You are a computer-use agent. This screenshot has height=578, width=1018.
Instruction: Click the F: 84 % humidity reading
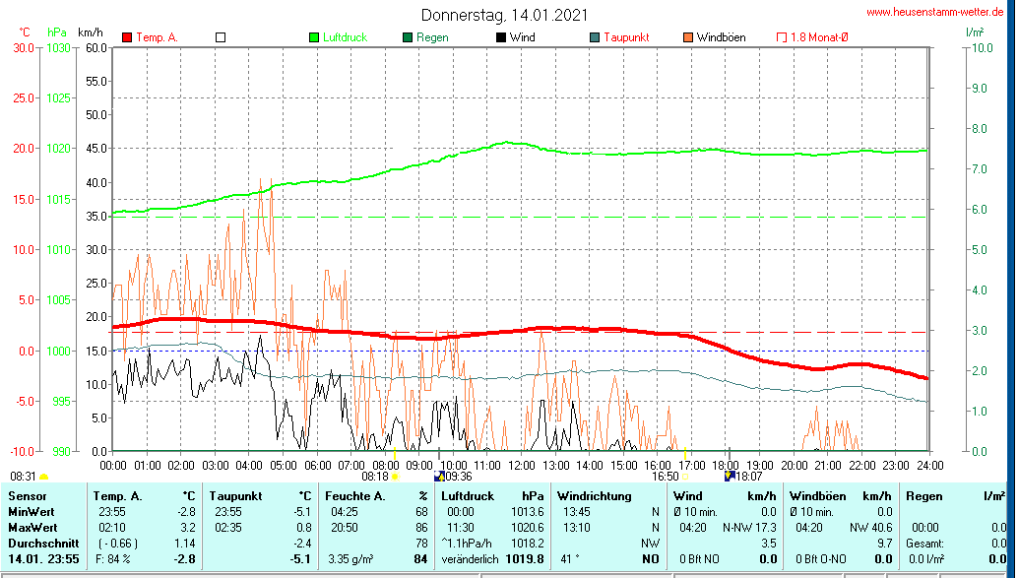tap(113, 558)
